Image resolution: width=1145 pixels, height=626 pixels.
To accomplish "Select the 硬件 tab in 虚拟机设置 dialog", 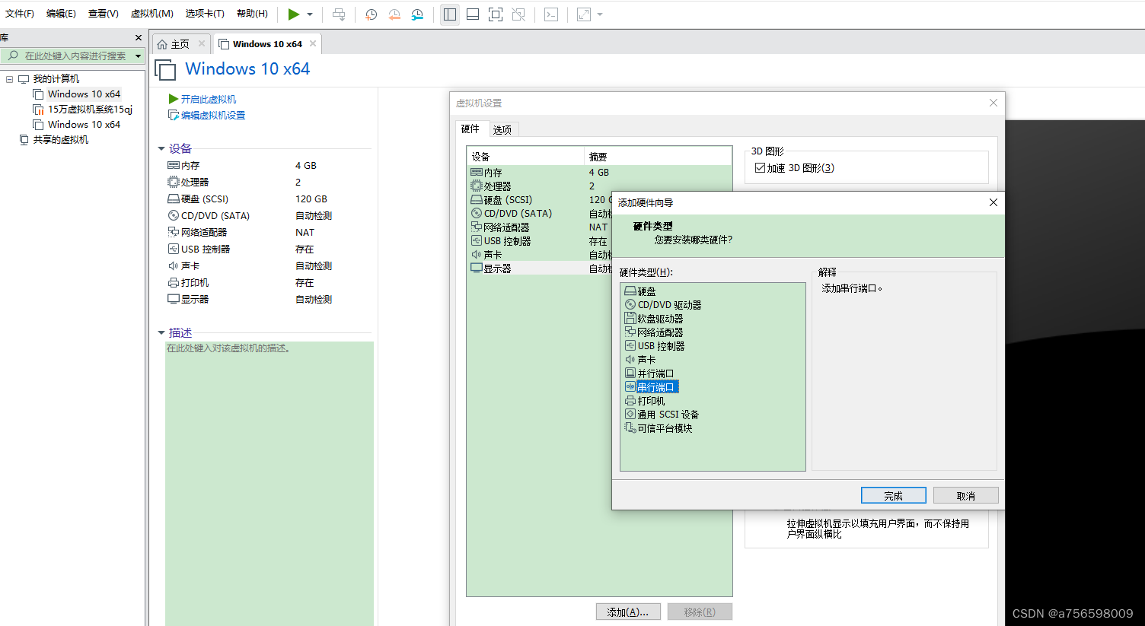I will tap(470, 129).
